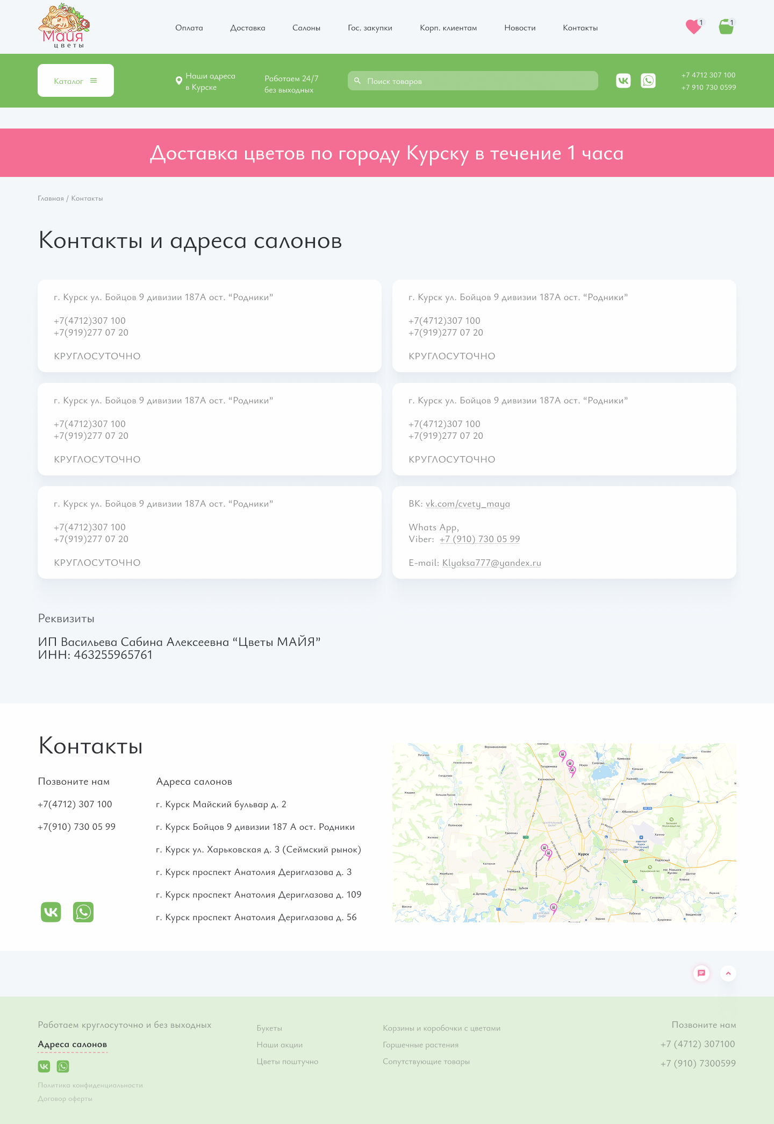Image resolution: width=774 pixels, height=1124 pixels.
Task: Open the Договор оферты footer link
Action: coord(65,1099)
